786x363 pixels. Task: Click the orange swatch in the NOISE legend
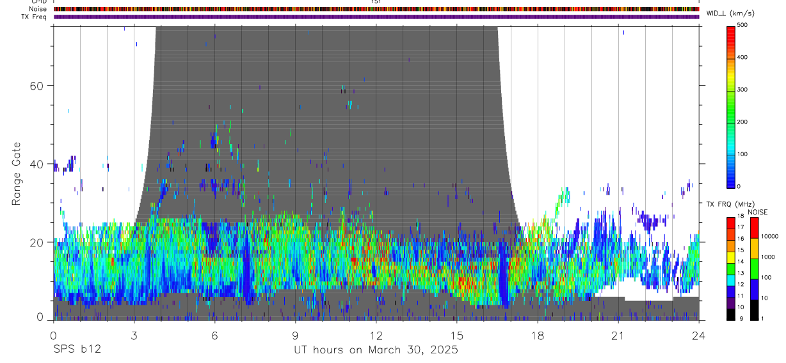(x=754, y=248)
